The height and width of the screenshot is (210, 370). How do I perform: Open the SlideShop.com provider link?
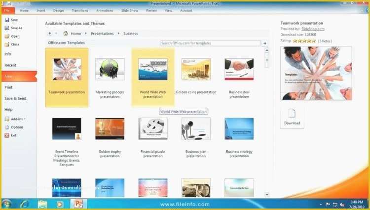tap(313, 29)
